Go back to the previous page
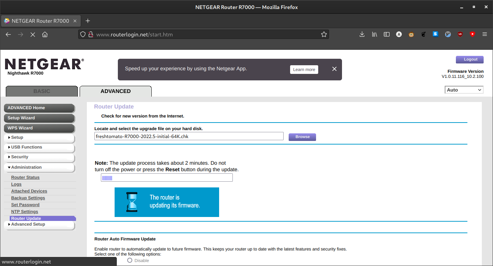Screen dimensions: 493x266 click(x=8, y=34)
